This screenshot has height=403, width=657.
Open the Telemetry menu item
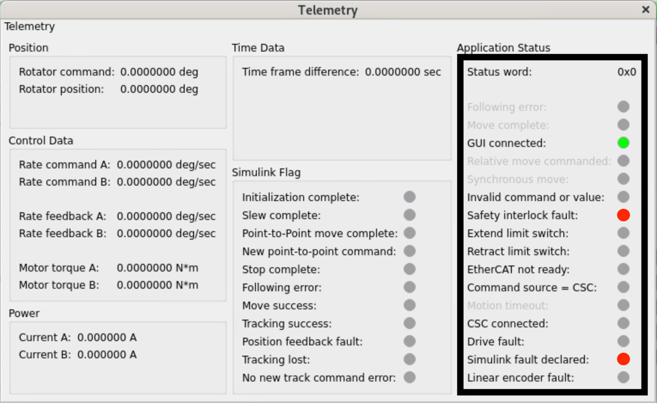pos(30,27)
